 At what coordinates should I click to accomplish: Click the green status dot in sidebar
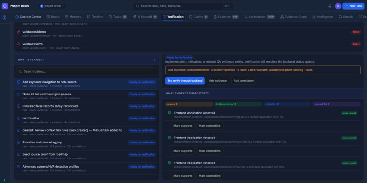[x=5, y=180]
